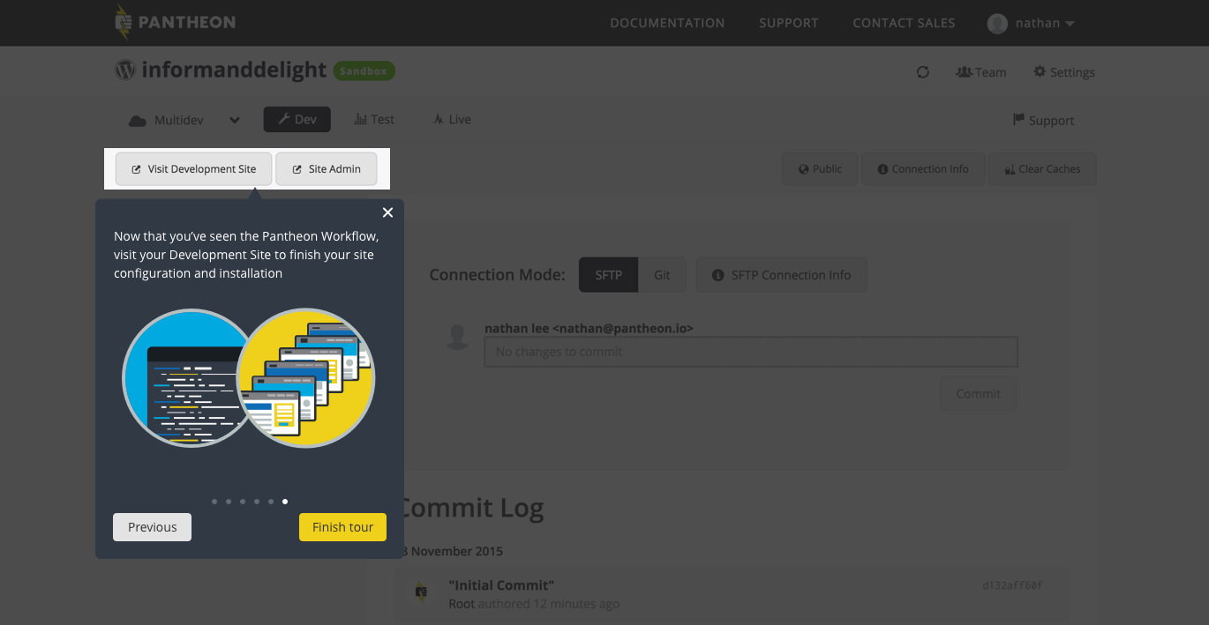This screenshot has height=625, width=1209.
Task: Click the first tour pagination dot
Action: pos(214,502)
